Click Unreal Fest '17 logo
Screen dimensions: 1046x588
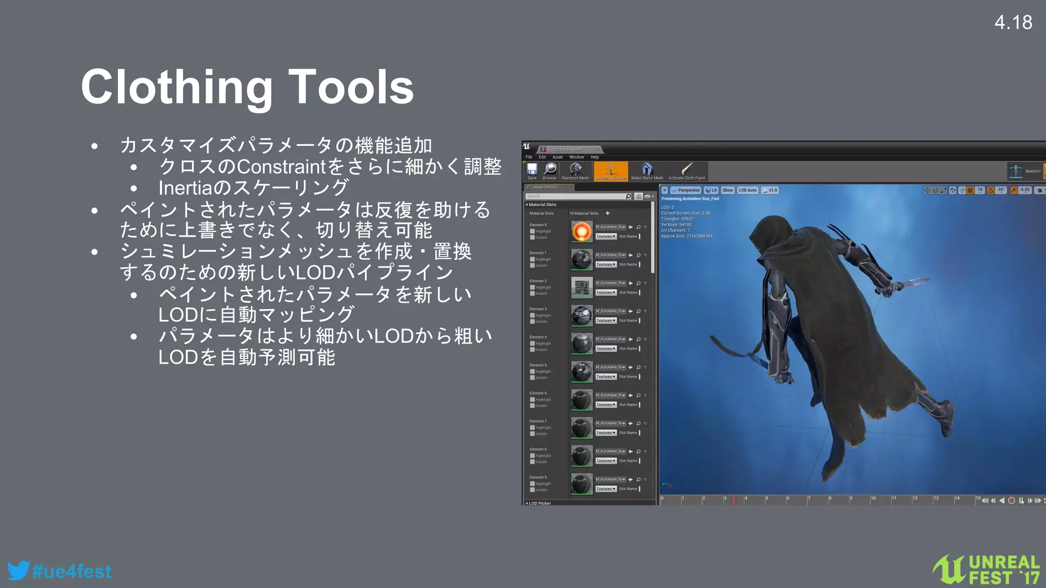(986, 570)
